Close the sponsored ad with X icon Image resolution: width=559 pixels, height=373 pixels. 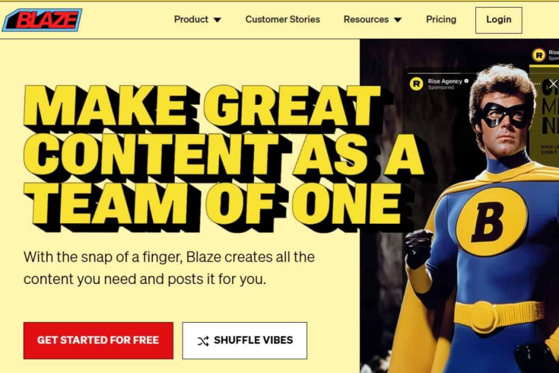pos(553,84)
